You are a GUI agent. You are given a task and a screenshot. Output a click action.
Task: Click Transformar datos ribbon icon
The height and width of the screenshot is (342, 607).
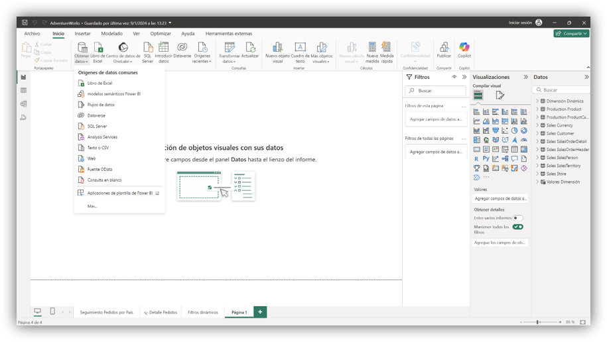pyautogui.click(x=229, y=52)
